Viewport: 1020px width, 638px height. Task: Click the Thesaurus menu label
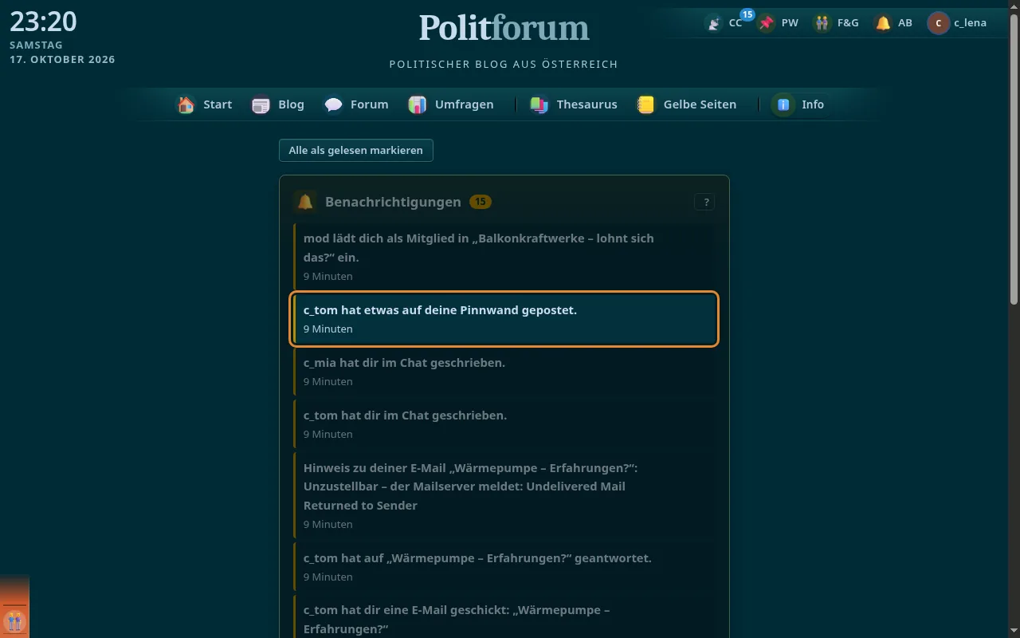586,104
